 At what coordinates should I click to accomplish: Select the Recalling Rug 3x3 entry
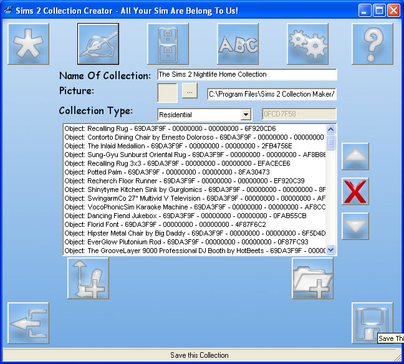[x=195, y=163]
